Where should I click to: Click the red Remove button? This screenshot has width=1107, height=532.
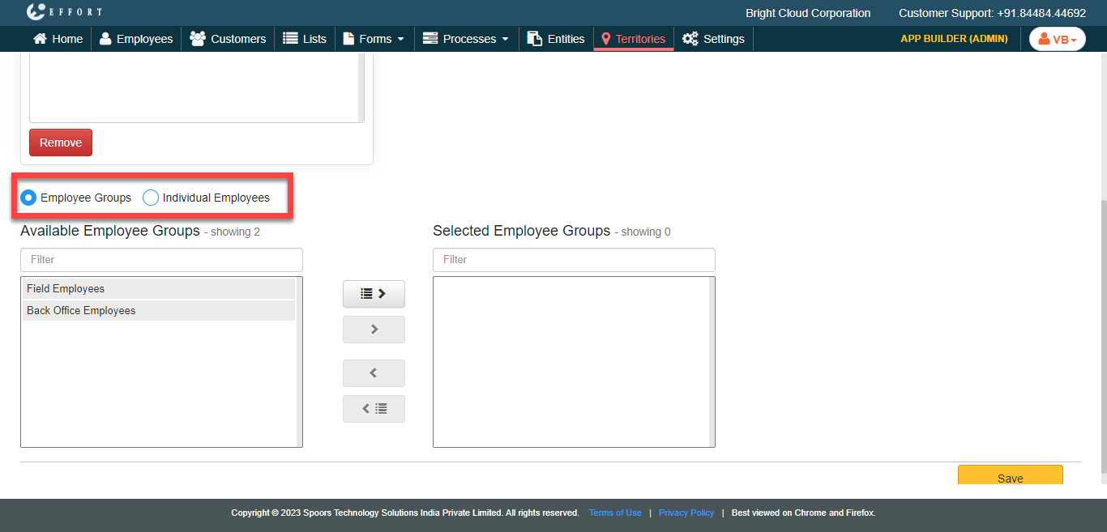pos(61,143)
